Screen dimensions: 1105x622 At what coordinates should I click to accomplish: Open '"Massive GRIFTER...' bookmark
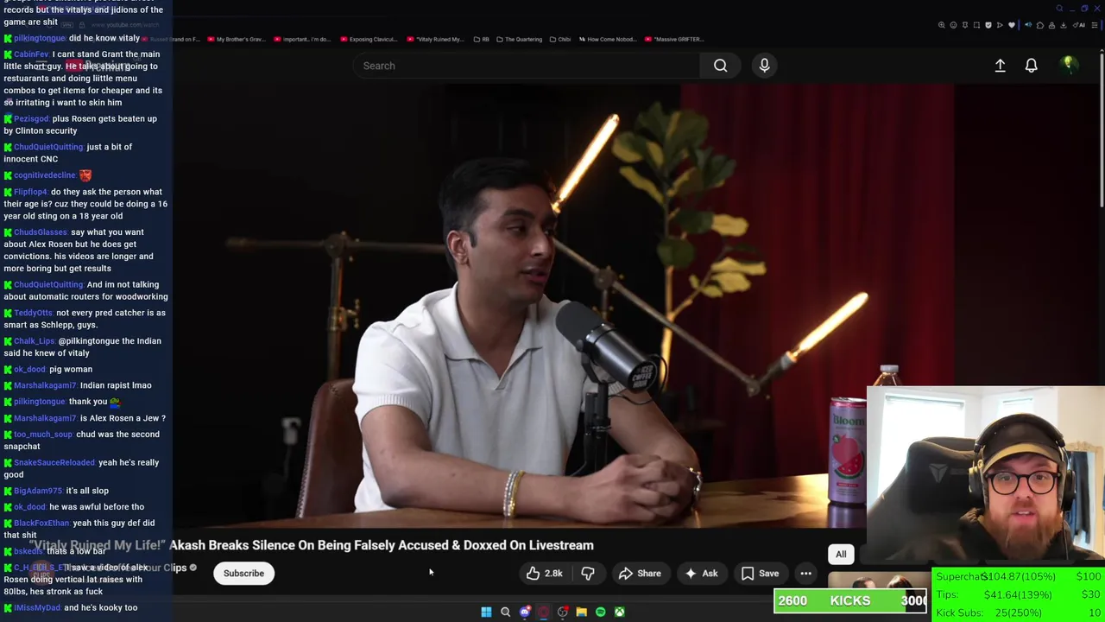(676, 39)
